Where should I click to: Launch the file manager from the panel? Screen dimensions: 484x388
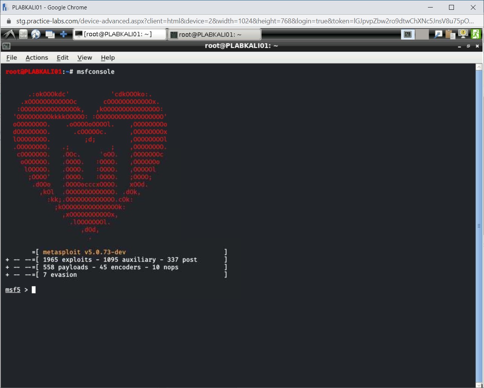coord(23,35)
